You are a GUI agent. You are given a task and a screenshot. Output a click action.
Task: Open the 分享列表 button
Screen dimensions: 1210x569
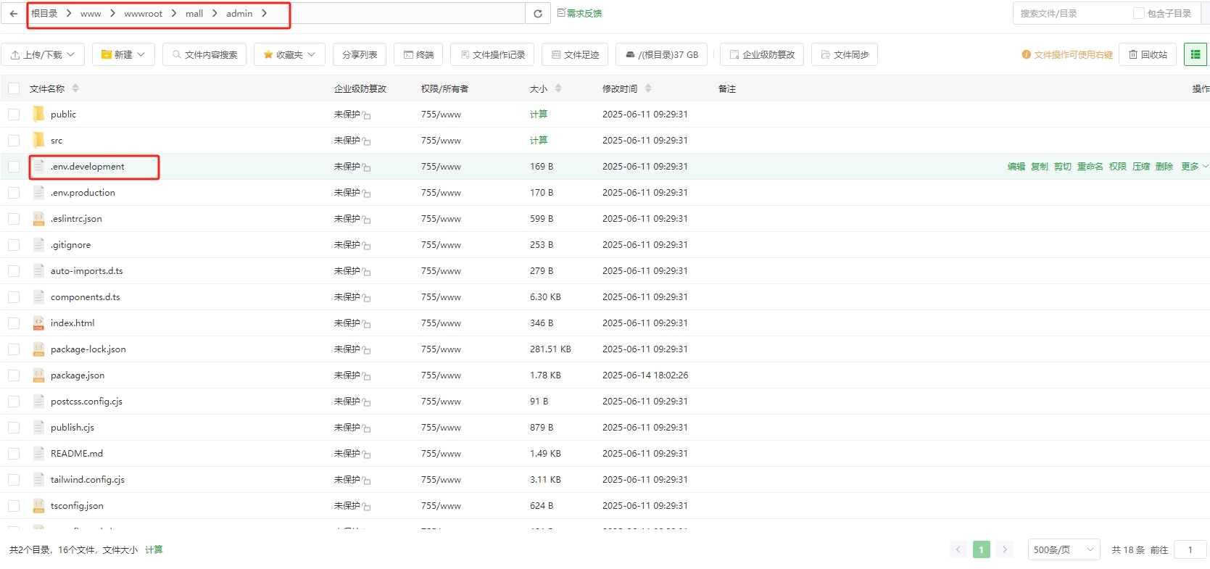(x=360, y=54)
